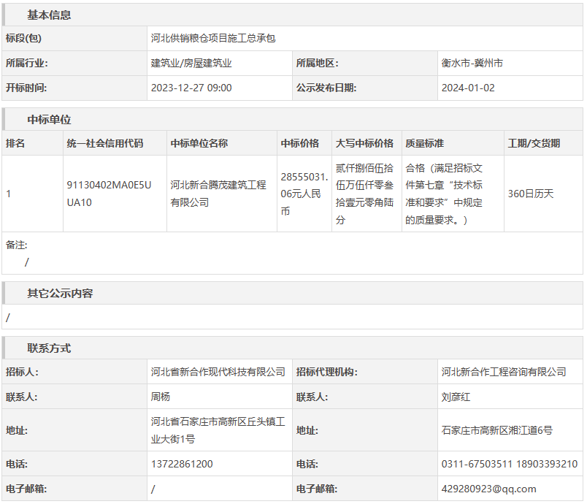
Task: Select phone number 13722861200
Action: [x=182, y=464]
